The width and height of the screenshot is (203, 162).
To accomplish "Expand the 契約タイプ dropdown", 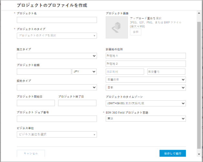I will click(57, 87).
